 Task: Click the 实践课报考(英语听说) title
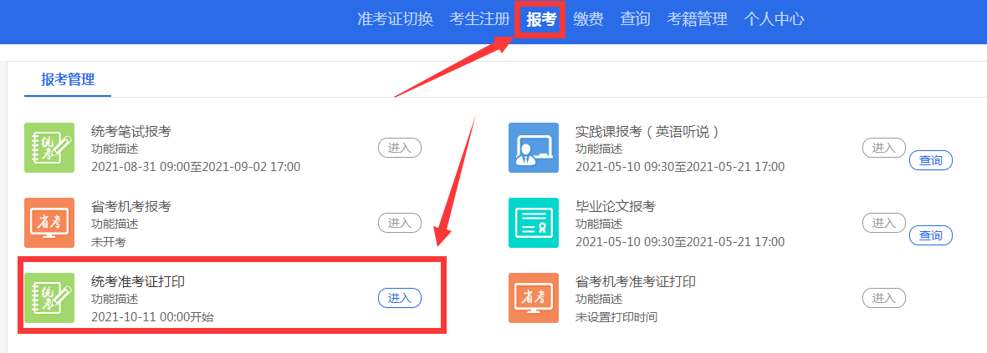[647, 132]
